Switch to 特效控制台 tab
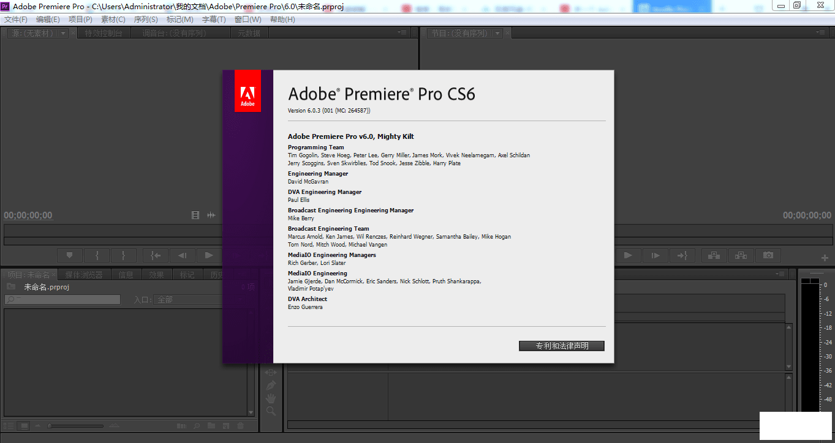This screenshot has width=835, height=443. (x=104, y=33)
